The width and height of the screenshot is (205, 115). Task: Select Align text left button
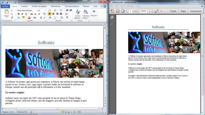click(x=50, y=14)
